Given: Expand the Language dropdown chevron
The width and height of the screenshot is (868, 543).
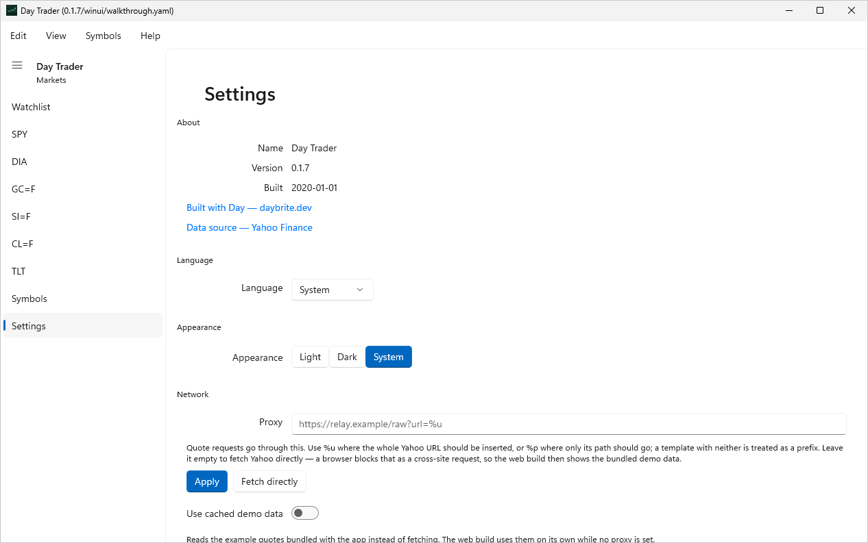Looking at the screenshot, I should [360, 290].
